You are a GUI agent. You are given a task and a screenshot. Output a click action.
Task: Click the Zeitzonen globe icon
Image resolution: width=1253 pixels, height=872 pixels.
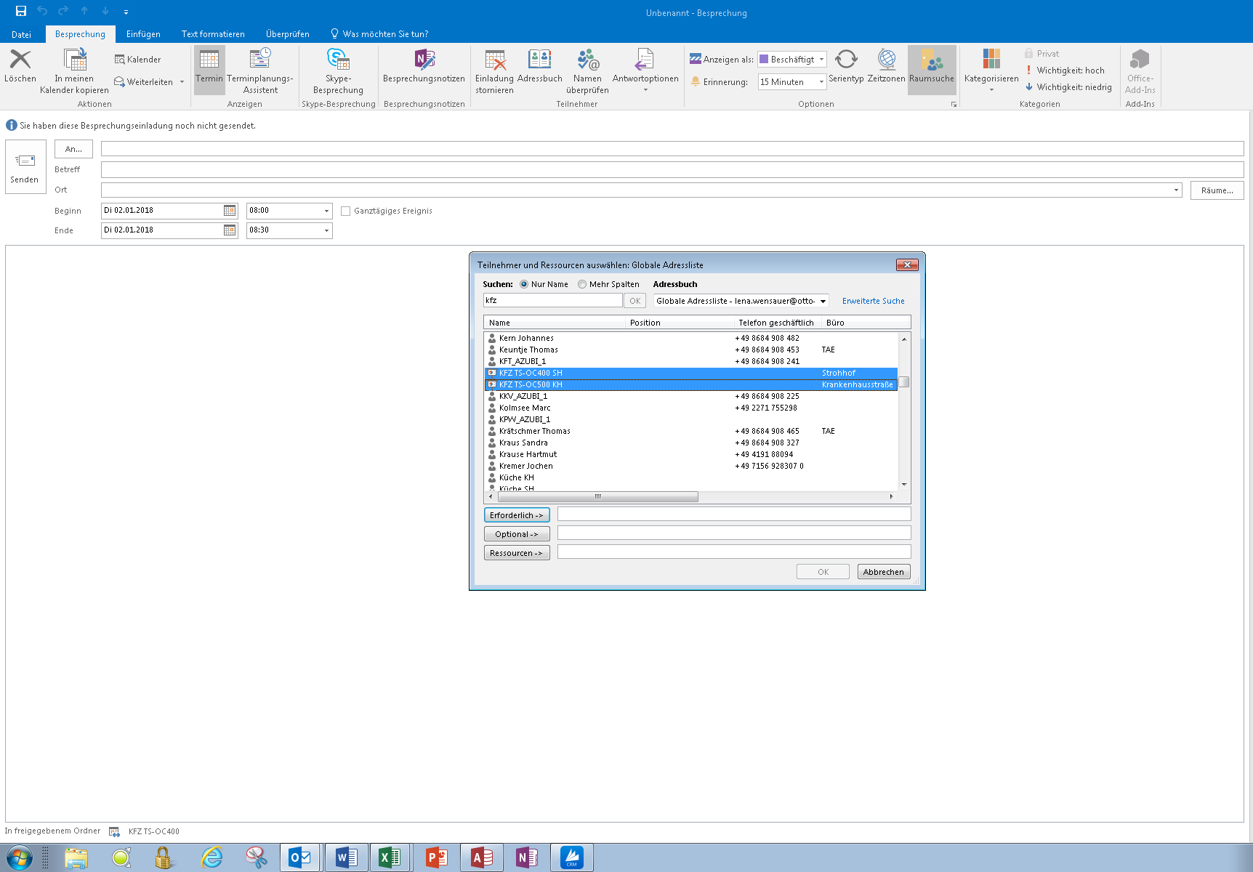point(887,60)
